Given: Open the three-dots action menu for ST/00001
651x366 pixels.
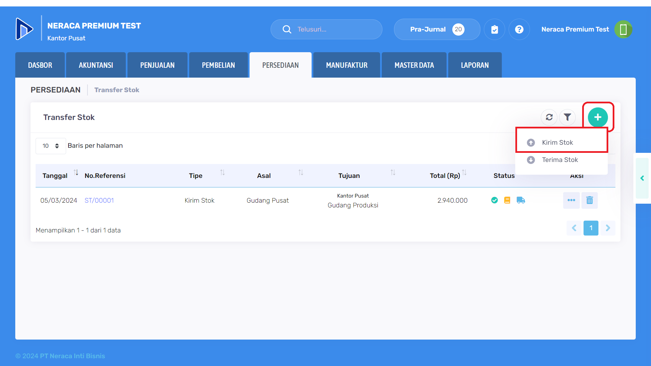Looking at the screenshot, I should point(571,200).
